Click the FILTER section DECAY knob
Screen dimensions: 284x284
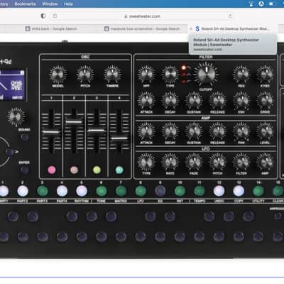click(170, 100)
